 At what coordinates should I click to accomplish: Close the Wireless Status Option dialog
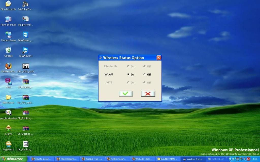(x=159, y=58)
